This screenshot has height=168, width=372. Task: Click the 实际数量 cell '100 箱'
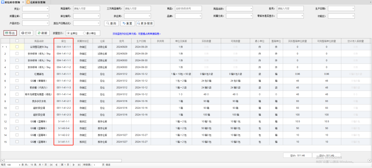pyautogui.click(x=206, y=115)
